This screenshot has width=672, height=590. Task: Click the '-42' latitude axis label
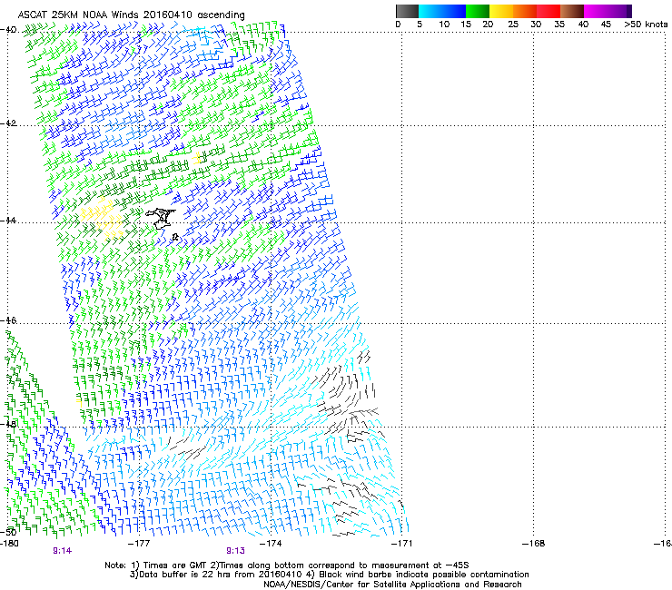8,123
